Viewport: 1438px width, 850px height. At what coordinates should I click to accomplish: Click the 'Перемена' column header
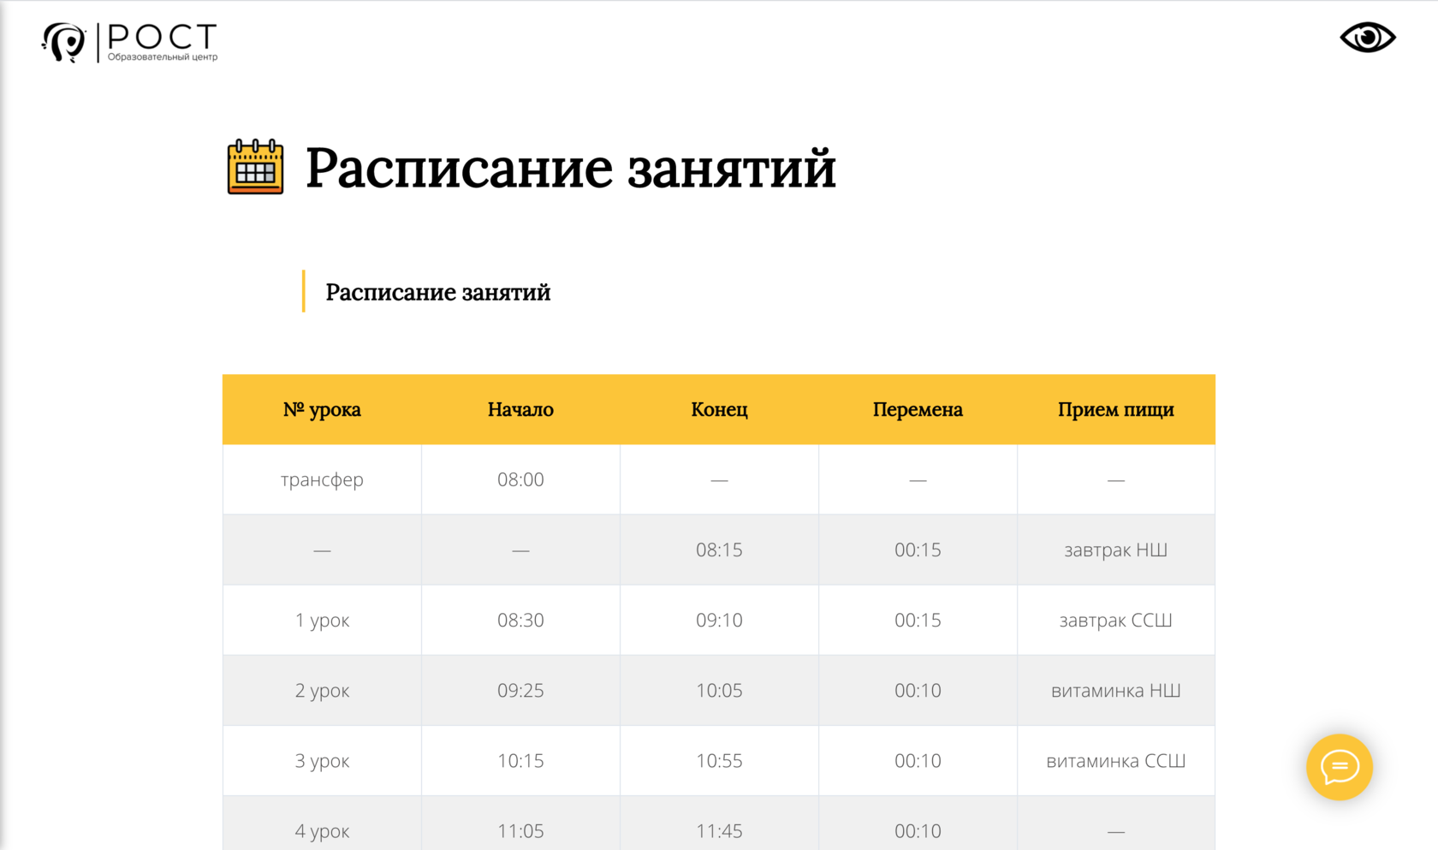pos(918,409)
